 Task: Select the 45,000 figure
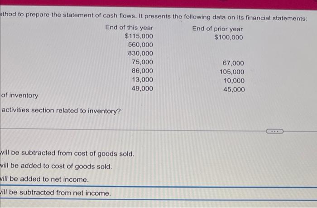click(234, 89)
